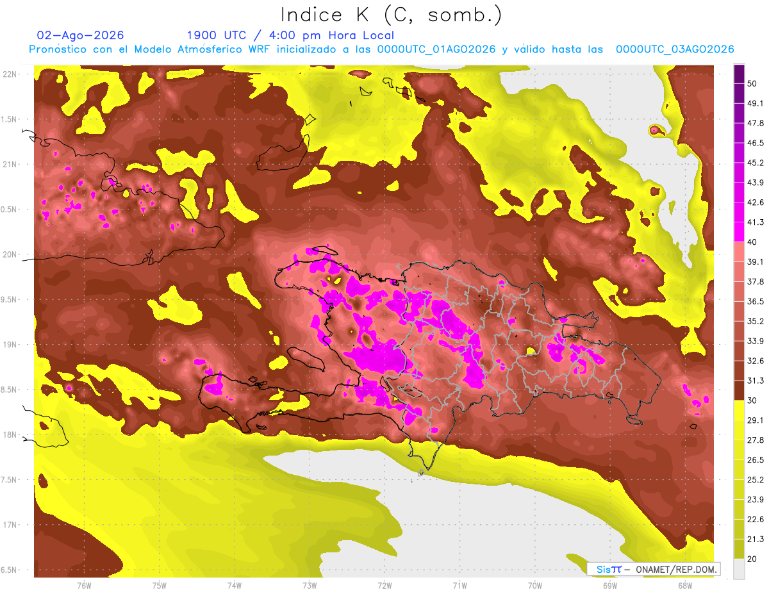Click the bright yellow swatch between 29.1 and 30

[740, 410]
